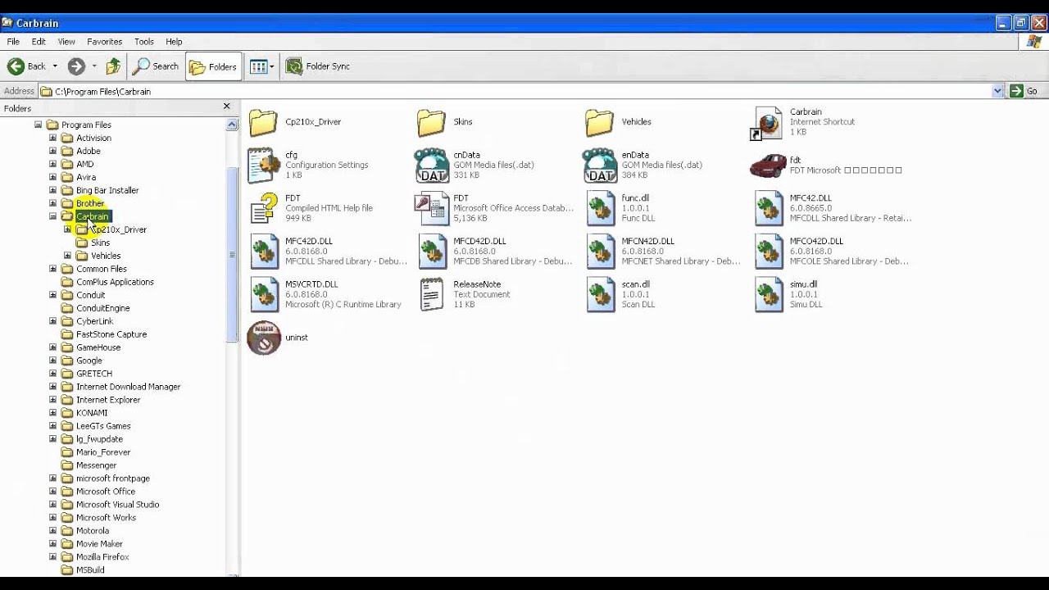
Task: Open the Forward history dropdown arrow
Action: (x=94, y=66)
